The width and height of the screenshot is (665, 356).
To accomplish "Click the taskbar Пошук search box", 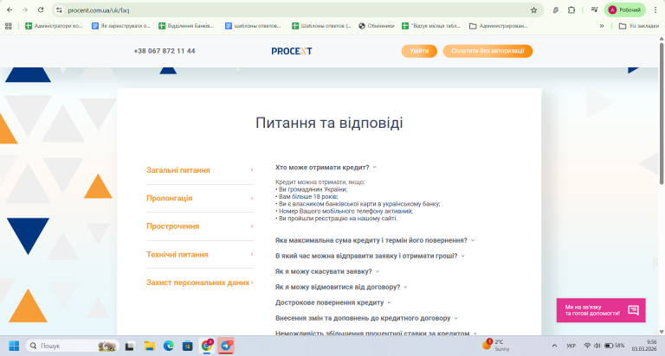I will (x=73, y=346).
